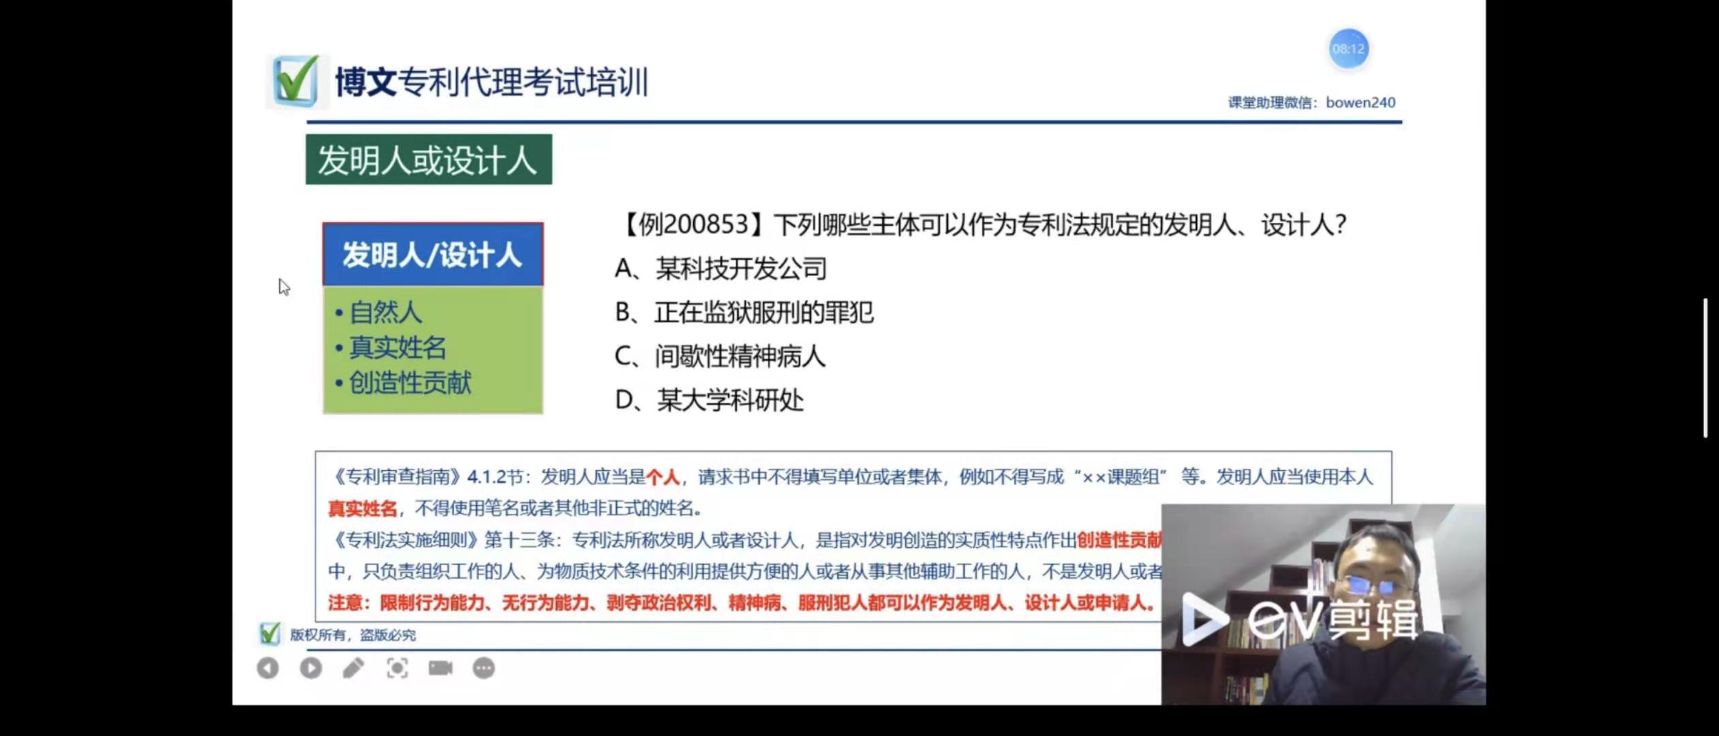Select answer option D 某大学科研处
The image size is (1719, 736).
709,400
